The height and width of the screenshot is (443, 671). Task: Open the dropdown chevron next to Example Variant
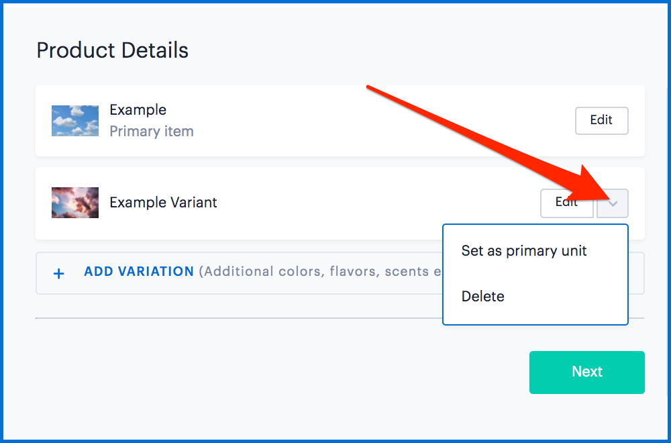click(x=613, y=203)
